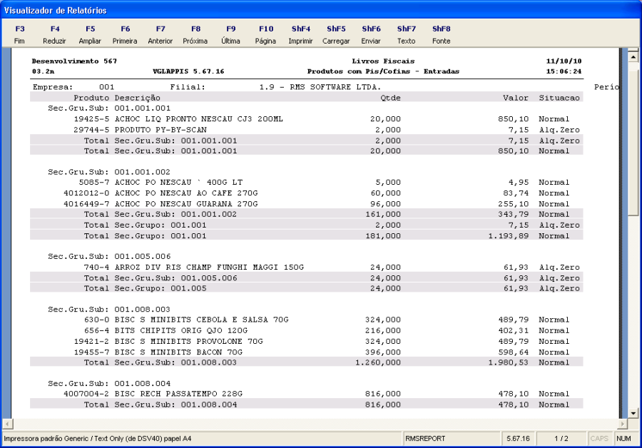
Task: Click 'BITS CHIPITS ORIG QJO 120G' row
Action: pyautogui.click(x=306, y=330)
